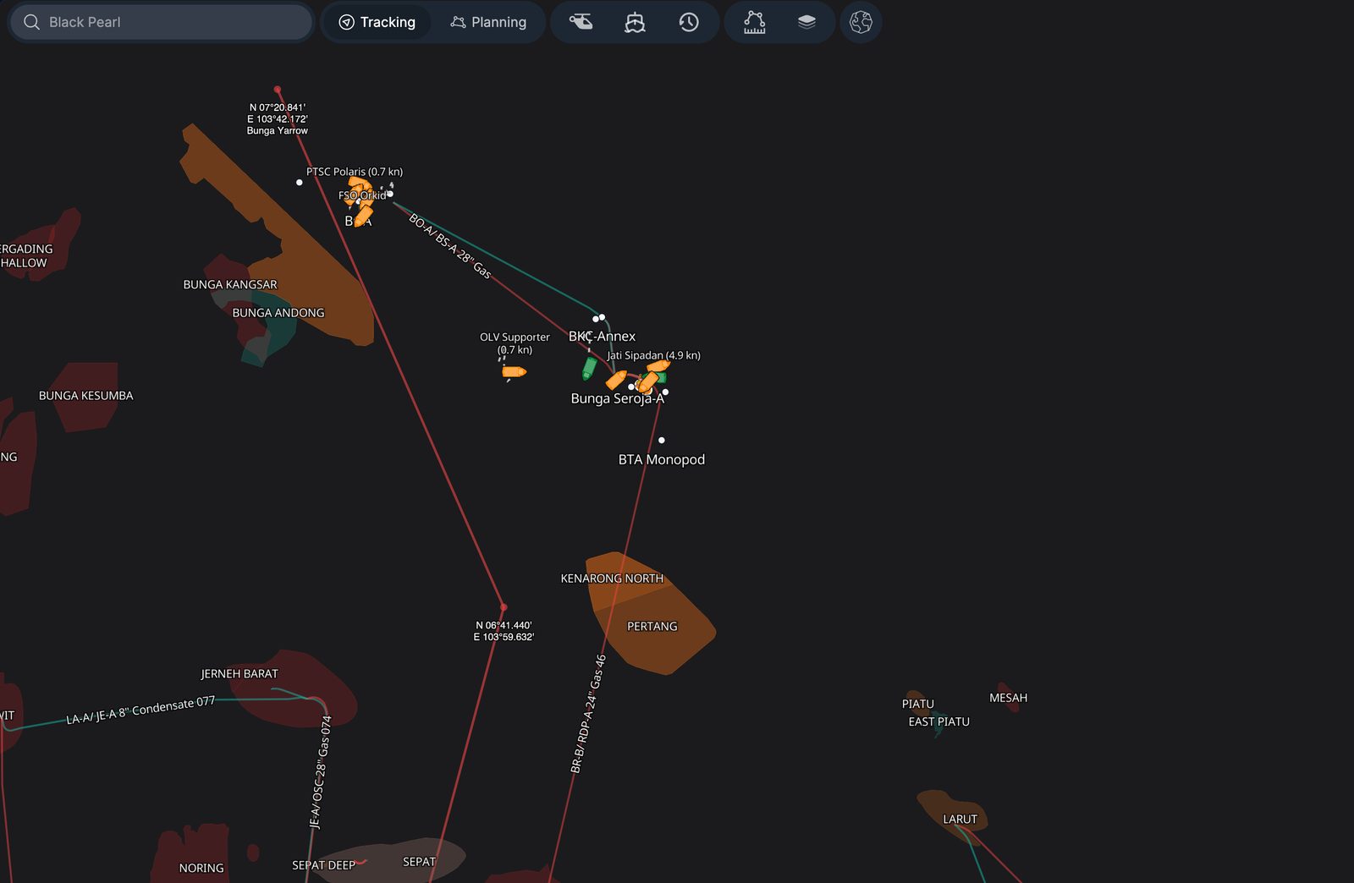
Task: Click the MESAH field label
Action: coord(1008,698)
